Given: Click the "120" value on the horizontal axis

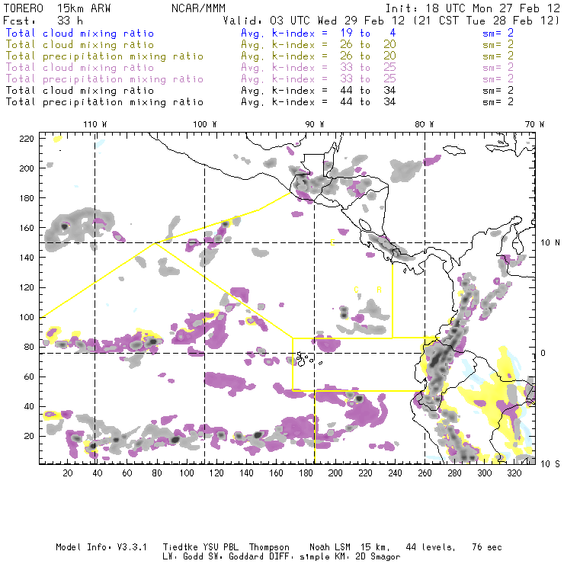Looking at the screenshot, I should 216,473.
